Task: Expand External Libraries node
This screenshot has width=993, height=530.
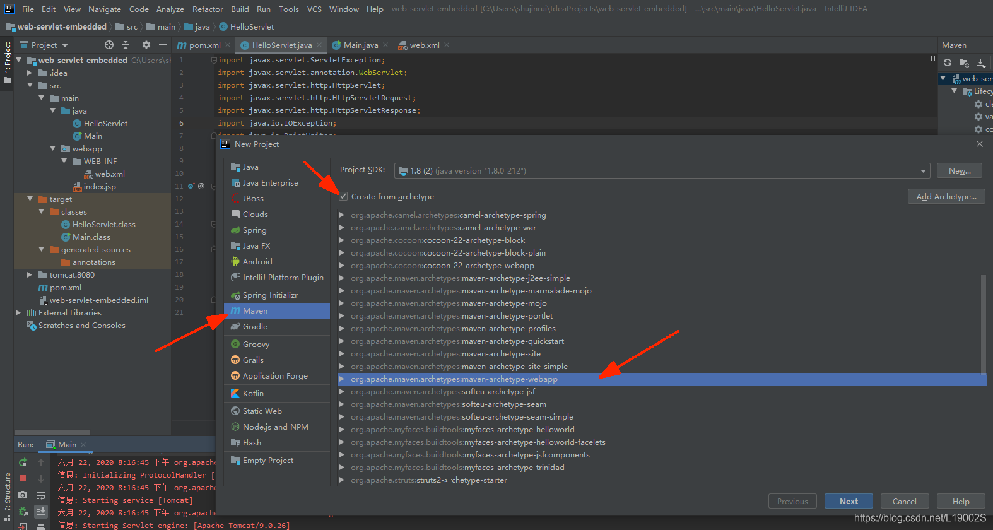Action: tap(18, 312)
